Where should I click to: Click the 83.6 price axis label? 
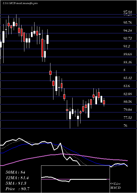click(x=127, y=86)
